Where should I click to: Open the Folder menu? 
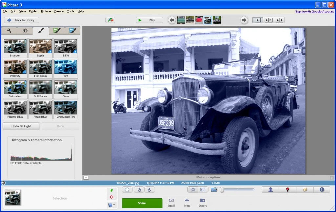click(33, 11)
